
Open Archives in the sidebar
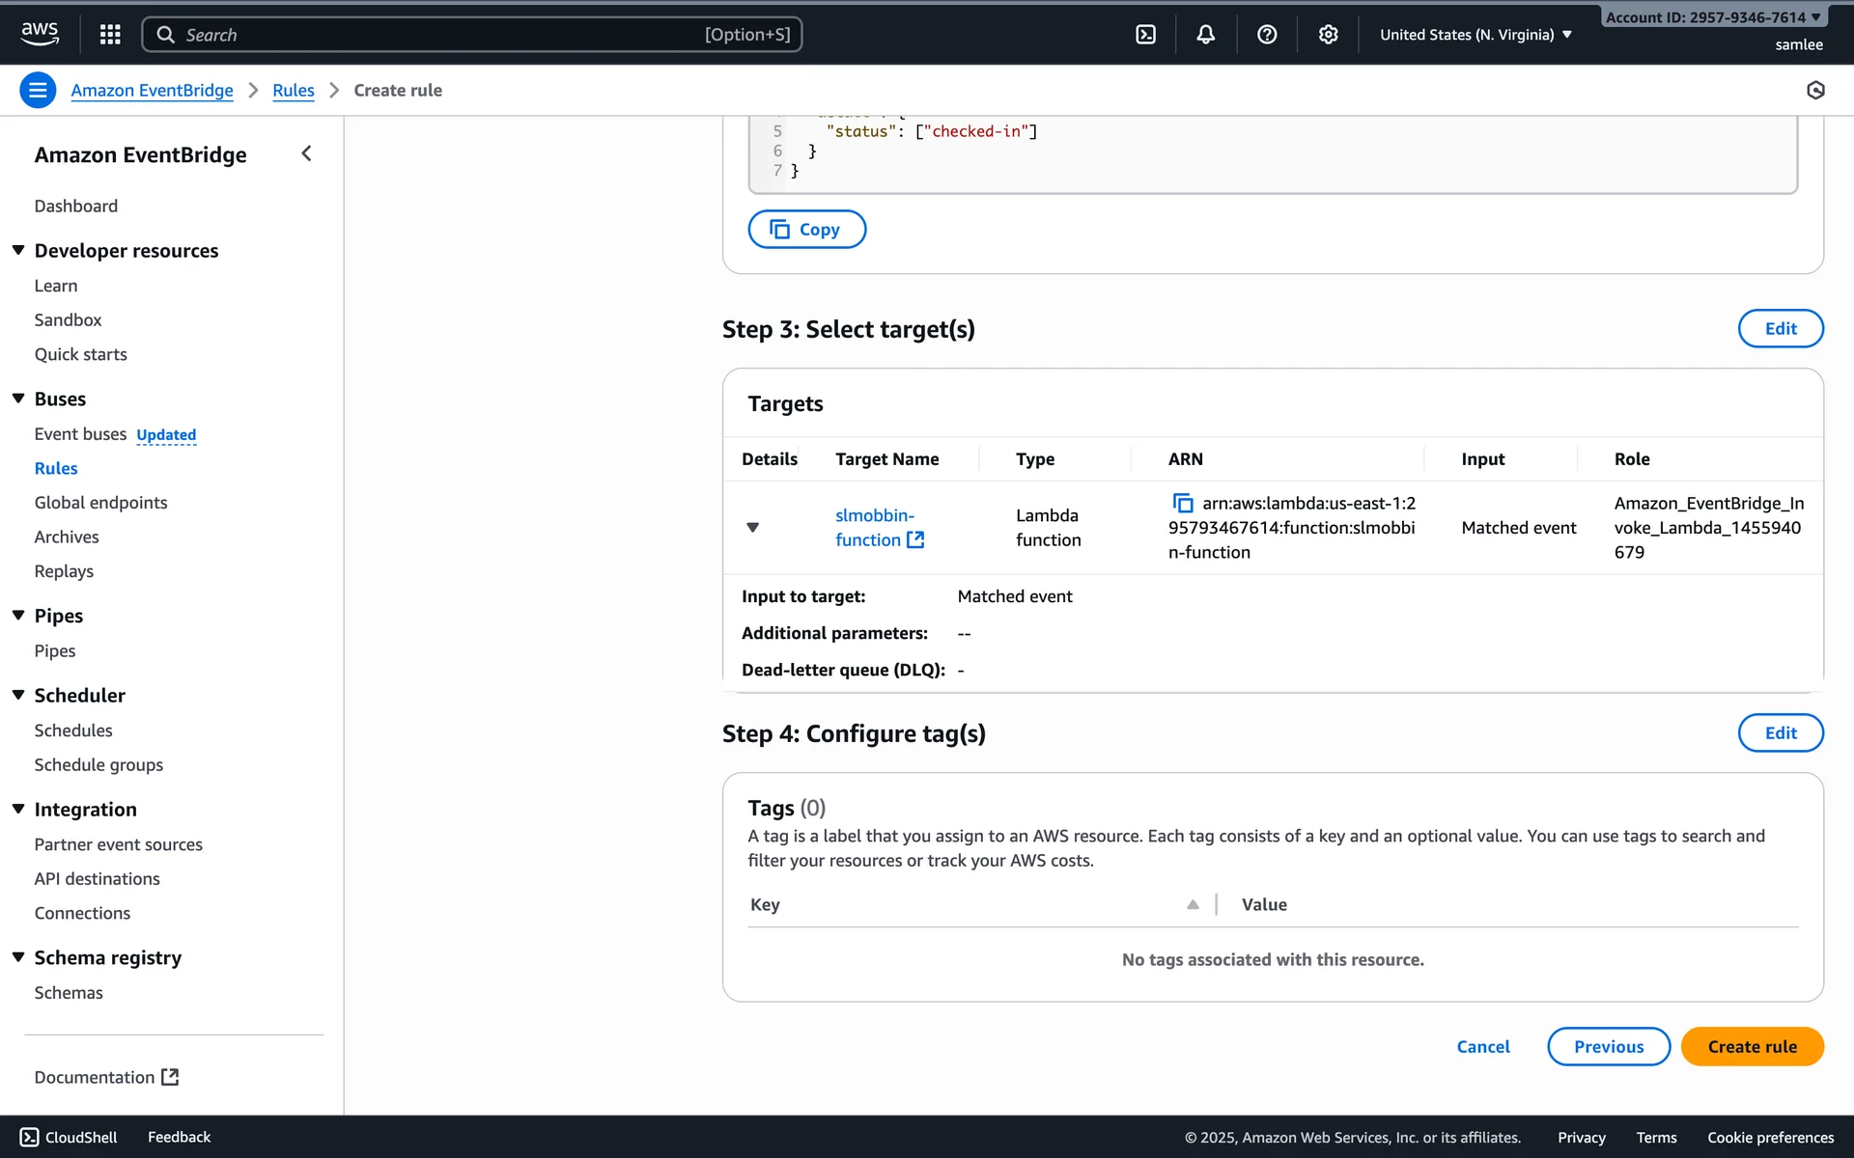point(67,537)
